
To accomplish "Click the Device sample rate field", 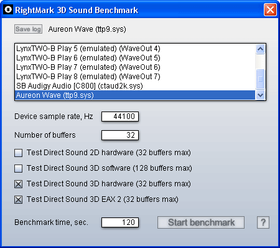I will pyautogui.click(x=120, y=117).
